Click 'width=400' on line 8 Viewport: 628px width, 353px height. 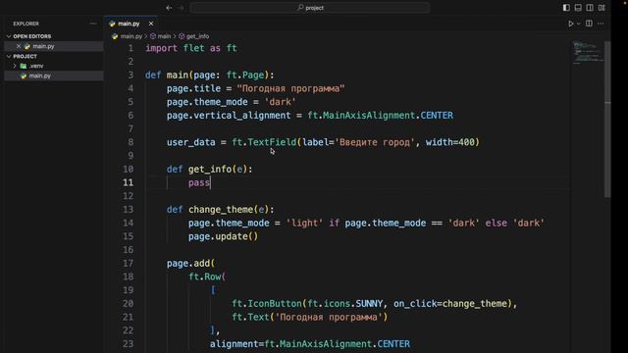[449, 142]
